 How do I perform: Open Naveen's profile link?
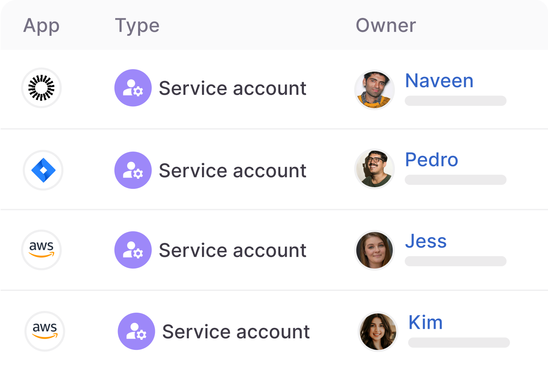(439, 81)
